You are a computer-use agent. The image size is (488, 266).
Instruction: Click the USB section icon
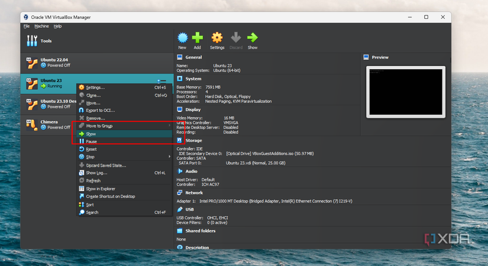(180, 209)
